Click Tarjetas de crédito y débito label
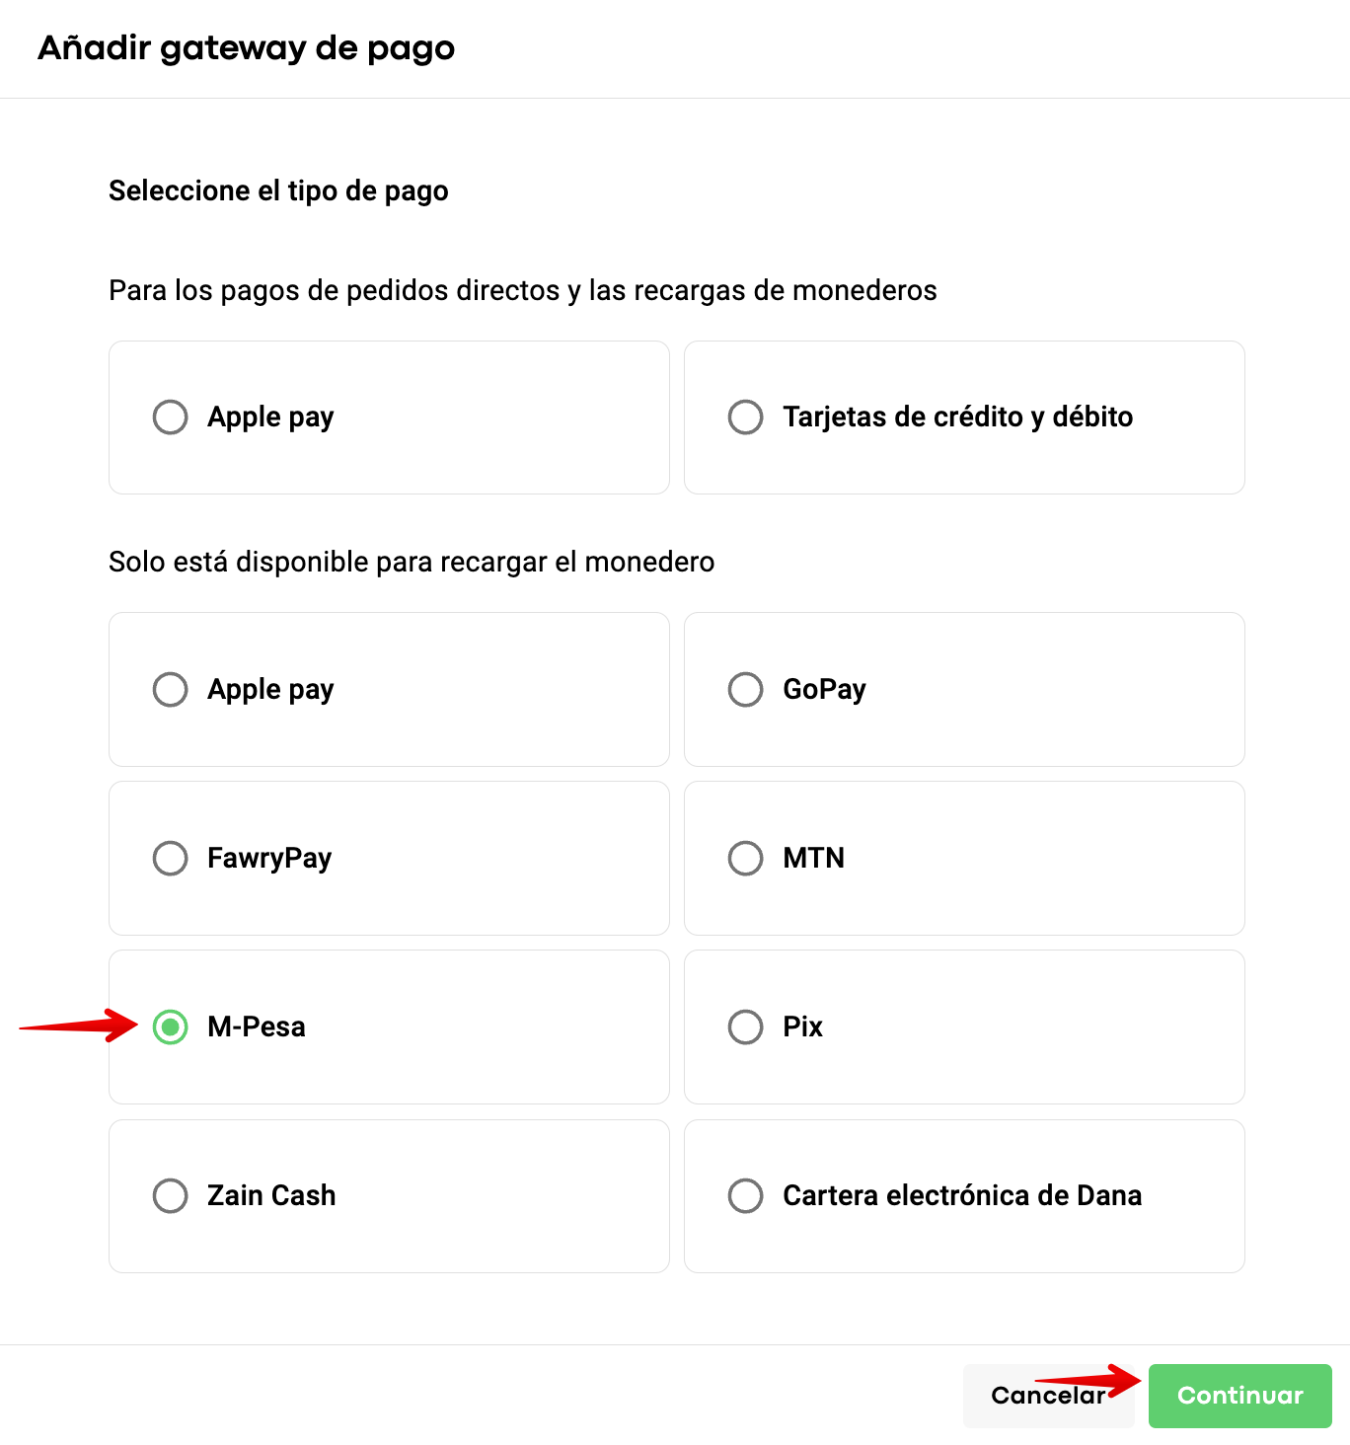 tap(958, 417)
